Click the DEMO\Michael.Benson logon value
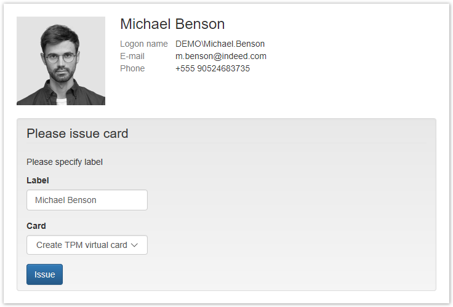This screenshot has width=453, height=307. click(x=220, y=44)
